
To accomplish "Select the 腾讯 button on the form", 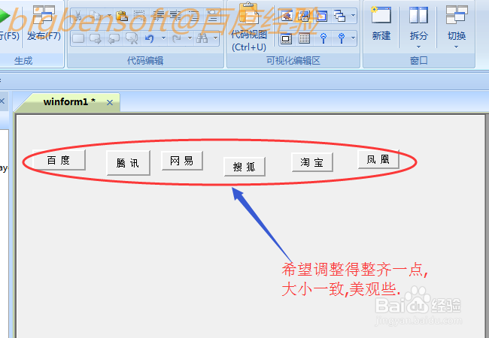I will (x=128, y=163).
